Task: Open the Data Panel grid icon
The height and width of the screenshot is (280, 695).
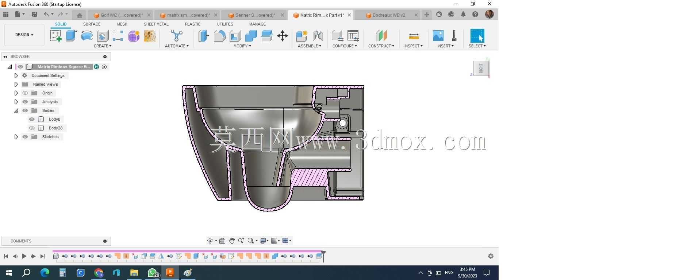Action: (x=6, y=14)
